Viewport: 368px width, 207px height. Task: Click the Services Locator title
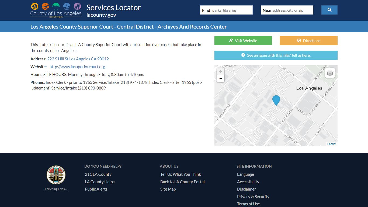[x=113, y=8]
